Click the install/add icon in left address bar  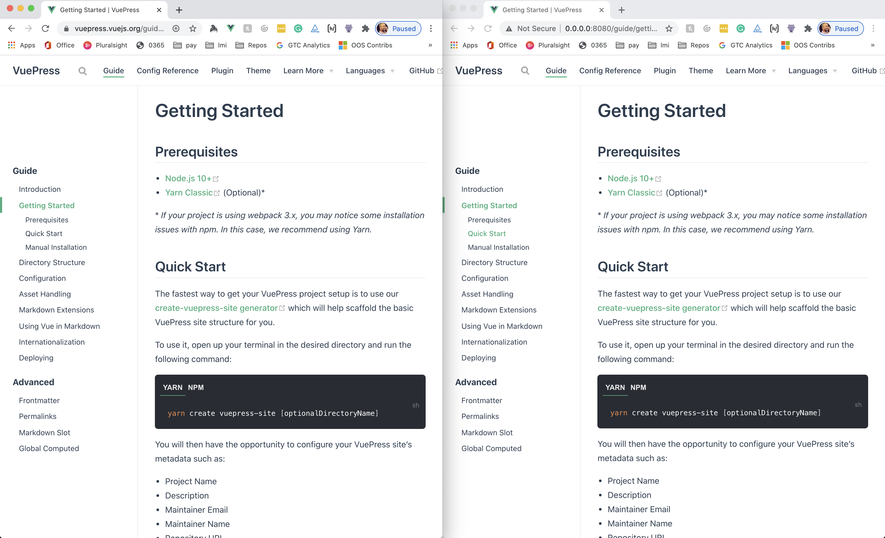176,28
